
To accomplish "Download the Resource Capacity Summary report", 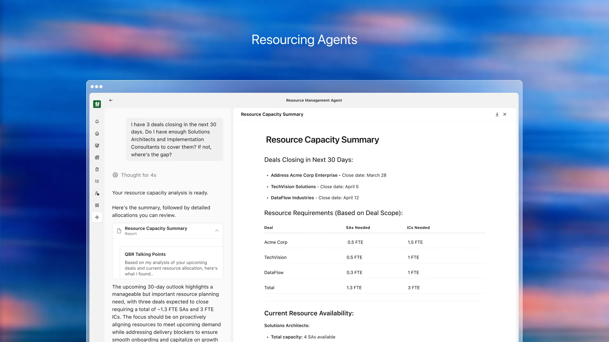I will 497,114.
